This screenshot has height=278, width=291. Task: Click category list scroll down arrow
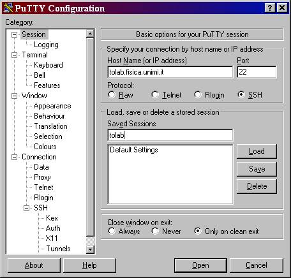pos(90,249)
